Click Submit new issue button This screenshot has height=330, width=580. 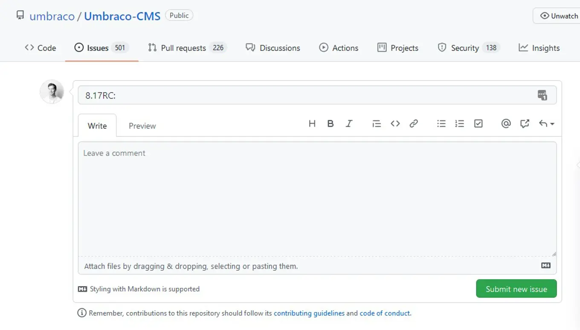(516, 289)
